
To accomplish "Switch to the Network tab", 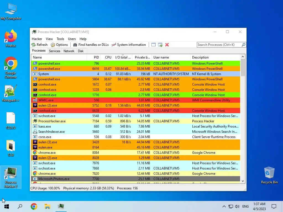I will point(69,51).
